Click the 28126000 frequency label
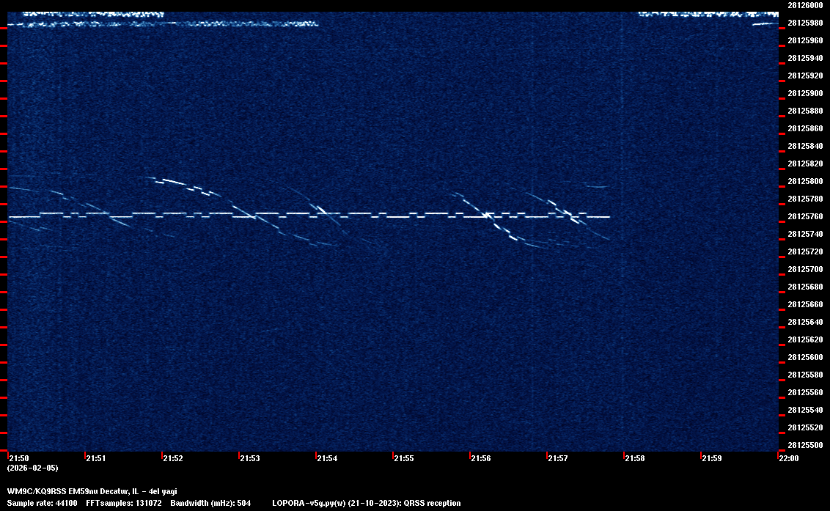 [x=804, y=5]
